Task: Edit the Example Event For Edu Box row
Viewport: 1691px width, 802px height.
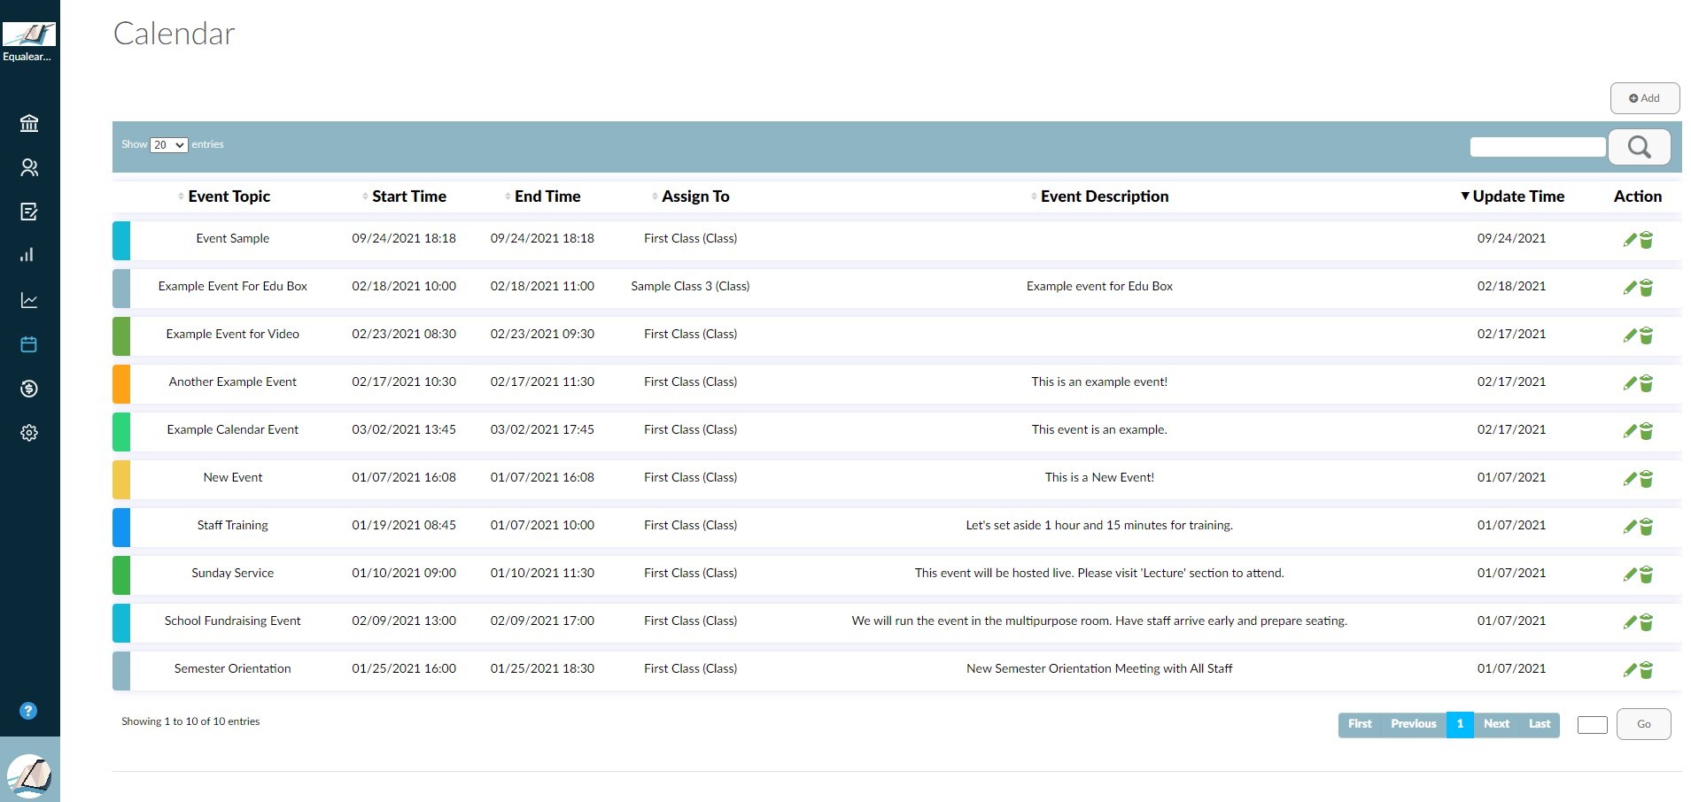Action: [1629, 288]
